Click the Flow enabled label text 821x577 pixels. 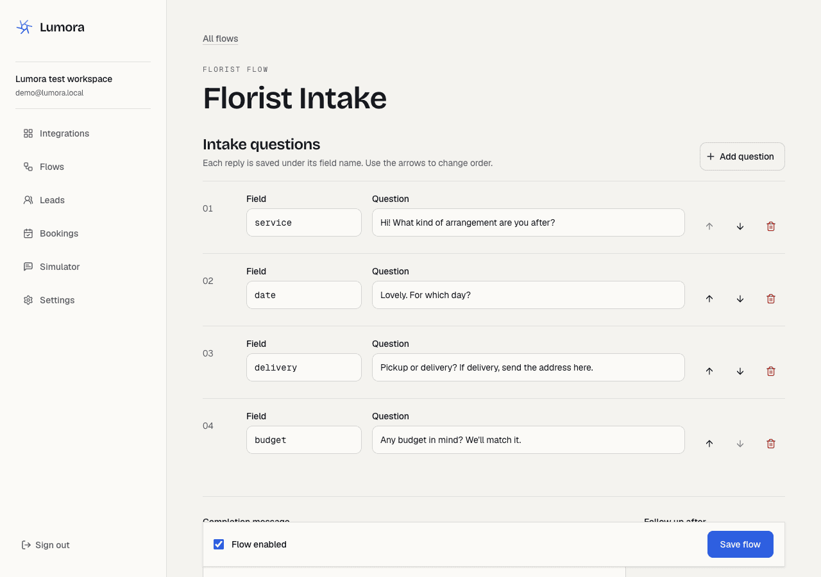259,544
